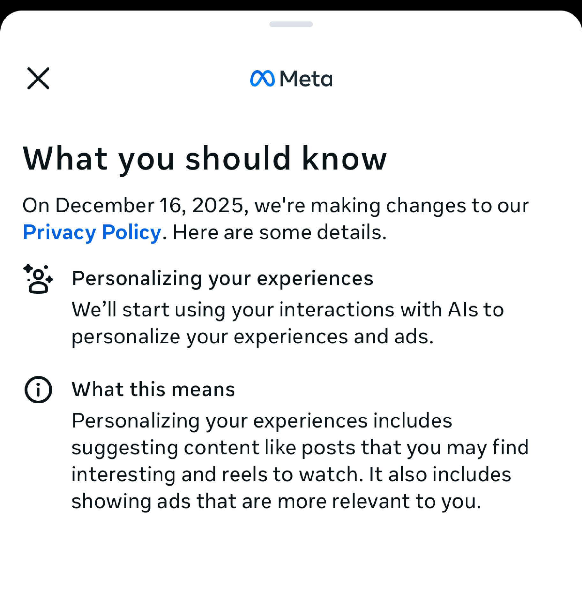The width and height of the screenshot is (582, 613).
Task: Click the "Here are some details." sentence
Action: pyautogui.click(x=280, y=232)
